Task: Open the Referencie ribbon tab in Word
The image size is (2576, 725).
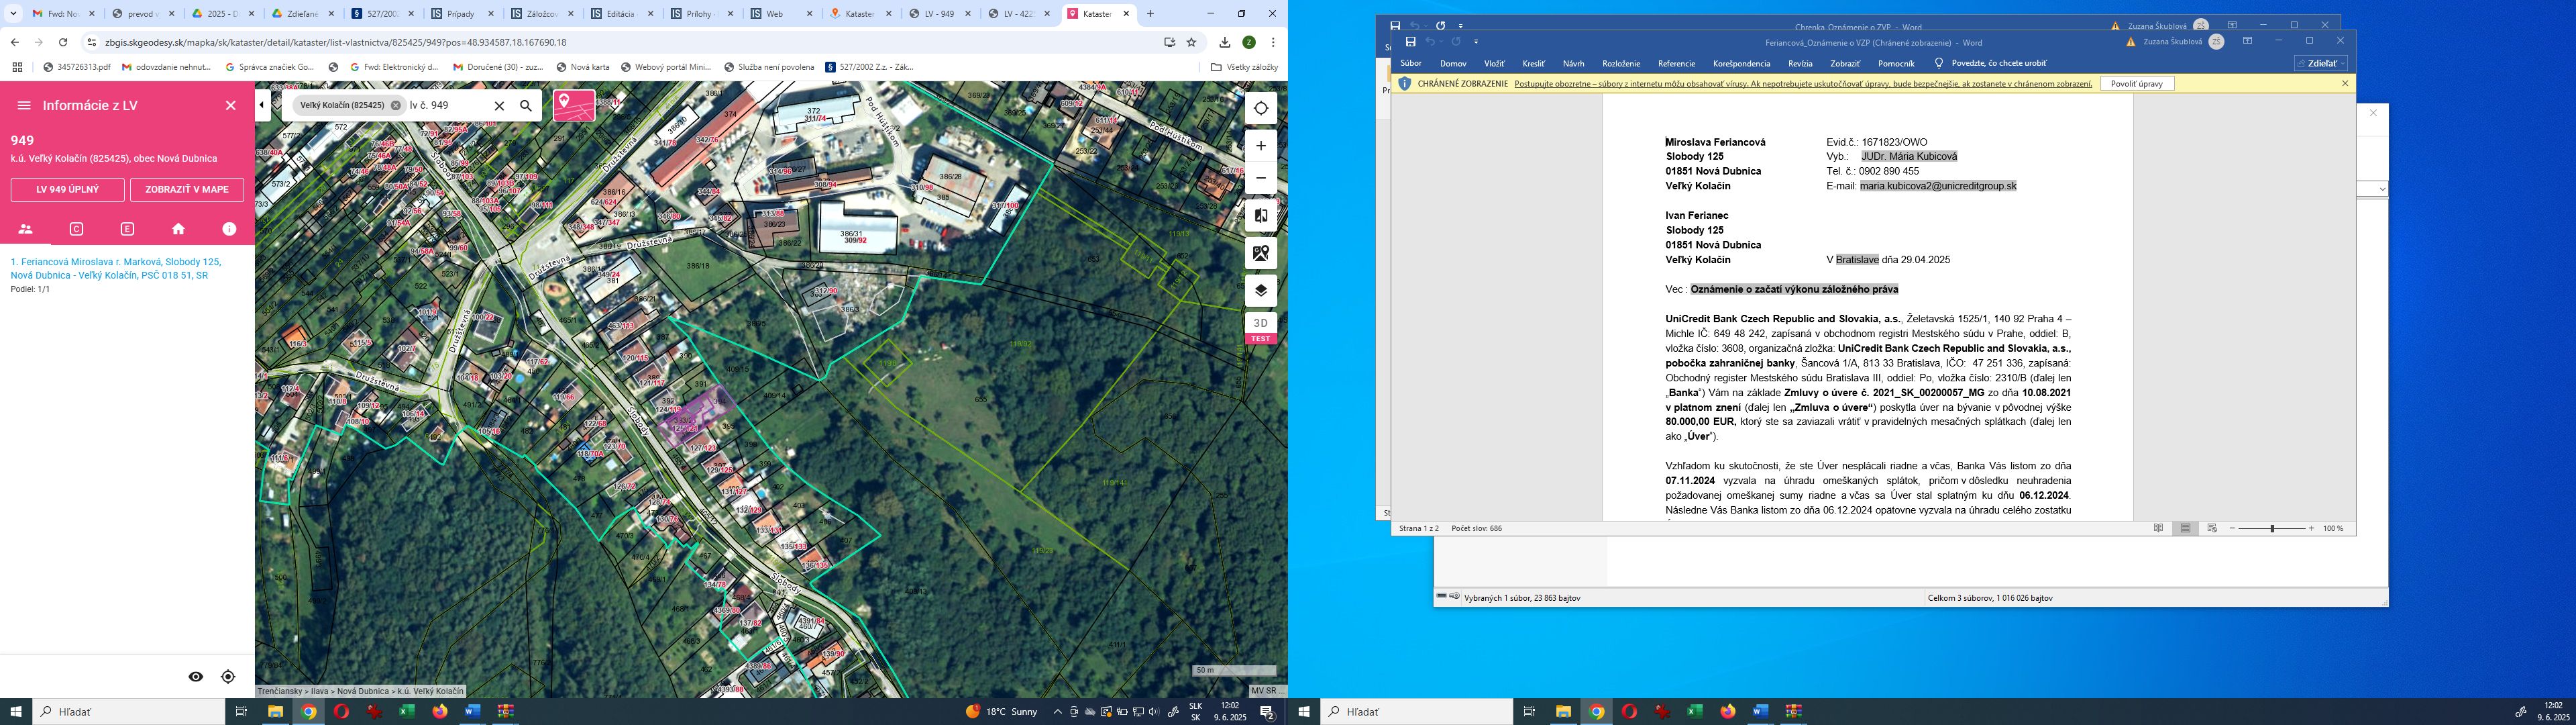Action: click(1676, 63)
